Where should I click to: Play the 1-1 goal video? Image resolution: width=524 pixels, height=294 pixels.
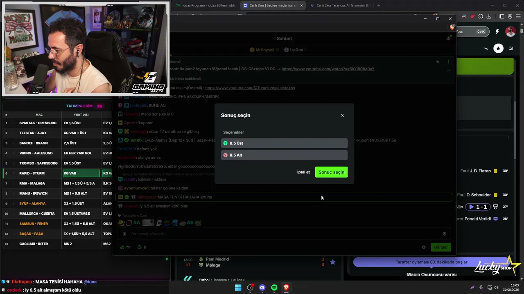[478, 207]
